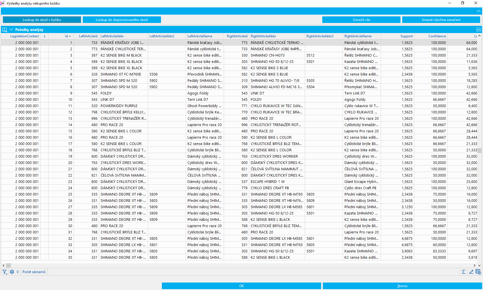Select cell ČELOVÁ SVÍTILNA MAMMUT ... in row 21
This screenshot has height=290, width=483.
point(277,169)
